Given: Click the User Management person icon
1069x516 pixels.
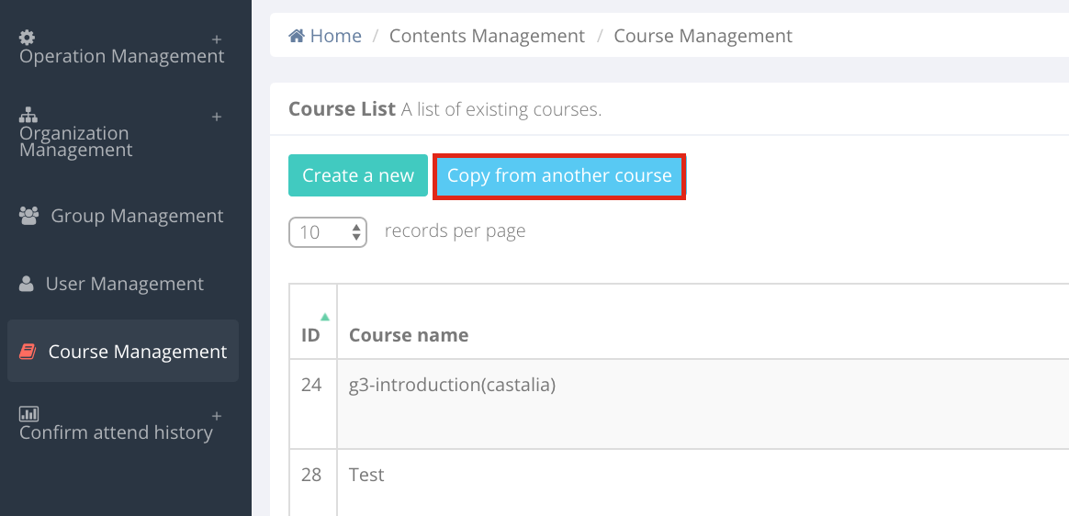Looking at the screenshot, I should pos(27,285).
